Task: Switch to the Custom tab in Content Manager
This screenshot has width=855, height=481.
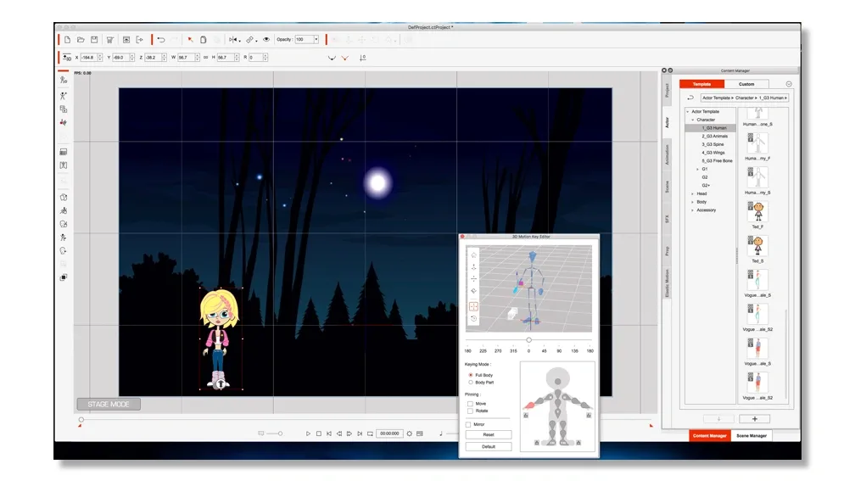Action: pyautogui.click(x=746, y=84)
